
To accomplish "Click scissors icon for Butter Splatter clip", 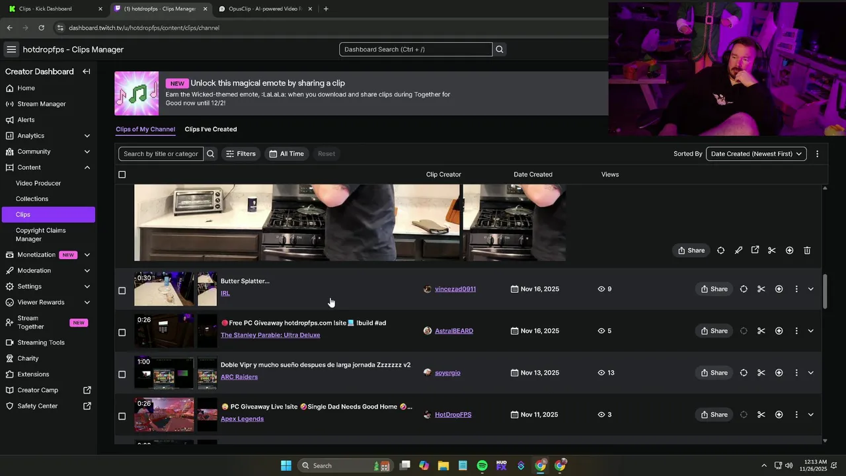I will (761, 289).
